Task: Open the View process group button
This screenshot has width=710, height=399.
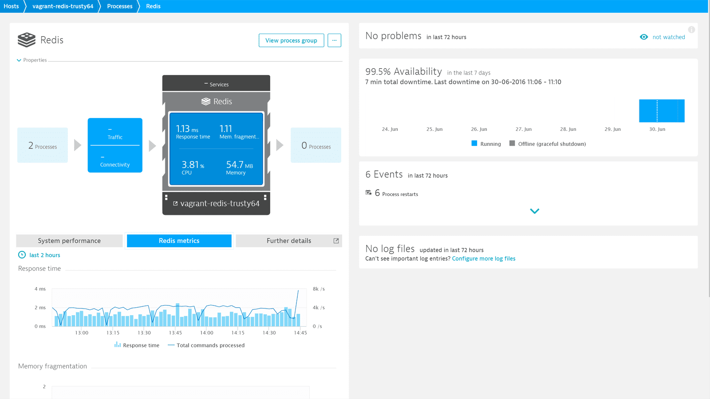Action: 291,40
